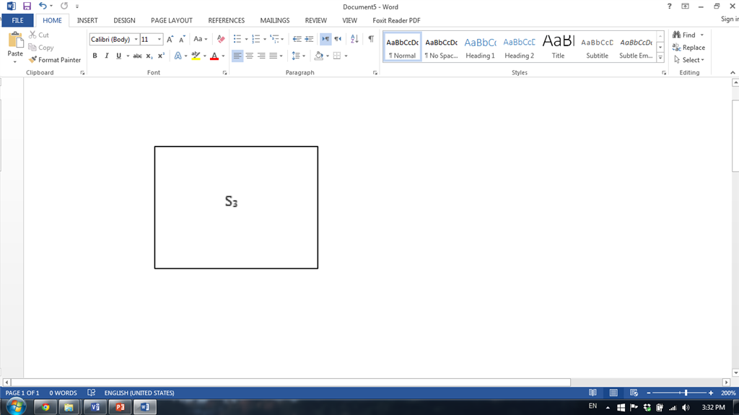Apply red font color

[214, 56]
